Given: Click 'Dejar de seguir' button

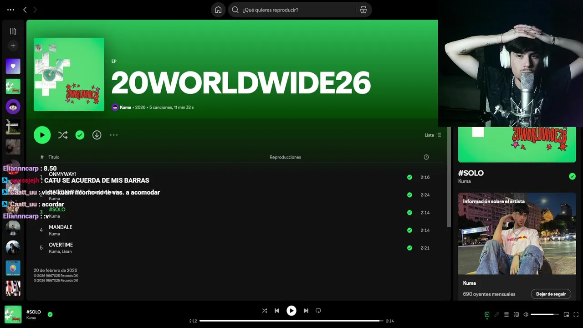Looking at the screenshot, I should pos(551,294).
